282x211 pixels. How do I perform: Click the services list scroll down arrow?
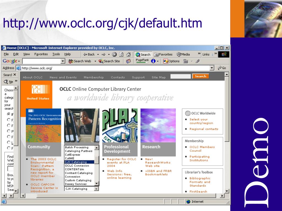coord(97,184)
